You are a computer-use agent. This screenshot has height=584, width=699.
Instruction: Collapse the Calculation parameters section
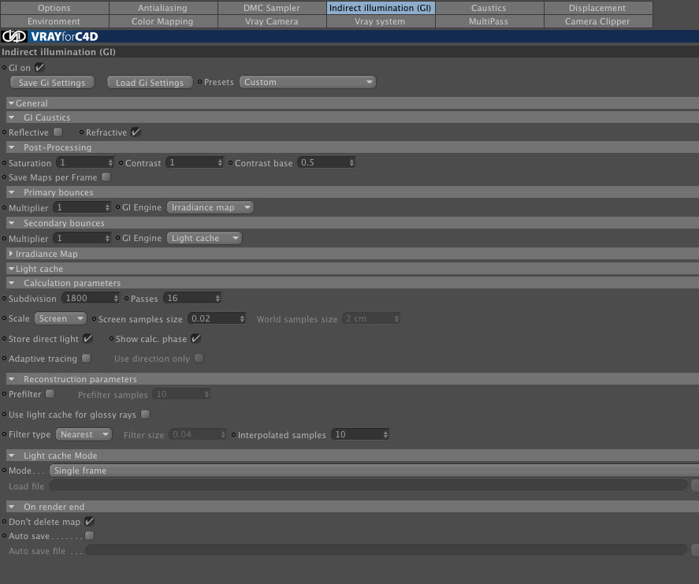12,283
